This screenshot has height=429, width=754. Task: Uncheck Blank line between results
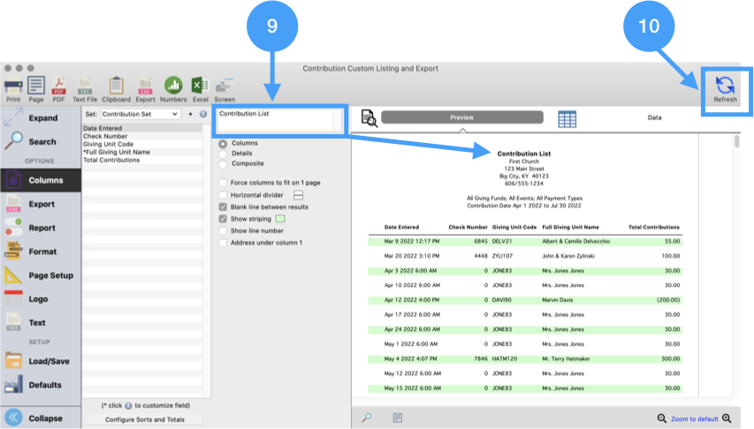tap(223, 207)
